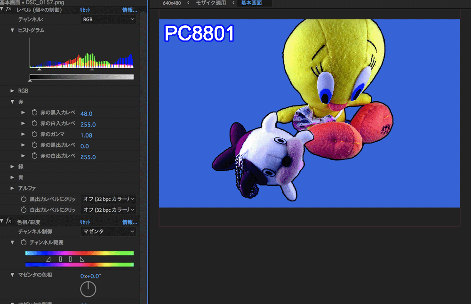Collapse the 色相/彩度 effect group
471x304 pixels.
tap(2, 221)
